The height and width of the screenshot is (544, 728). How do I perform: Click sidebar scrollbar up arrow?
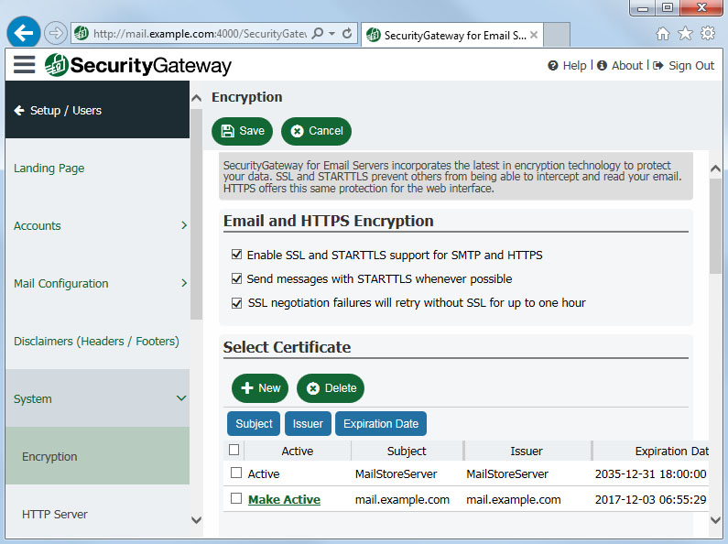(x=196, y=98)
